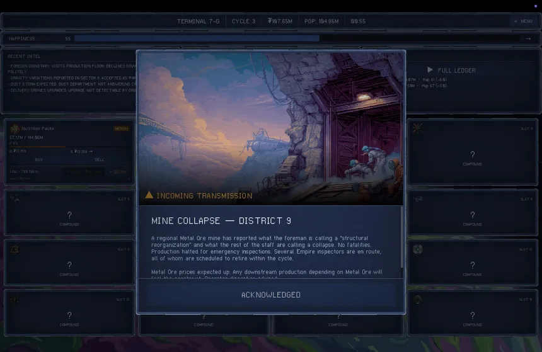Click the 'Metal Ore prices expected up' sentence
Image resolution: width=542 pixels, height=352 pixels.
click(191, 272)
